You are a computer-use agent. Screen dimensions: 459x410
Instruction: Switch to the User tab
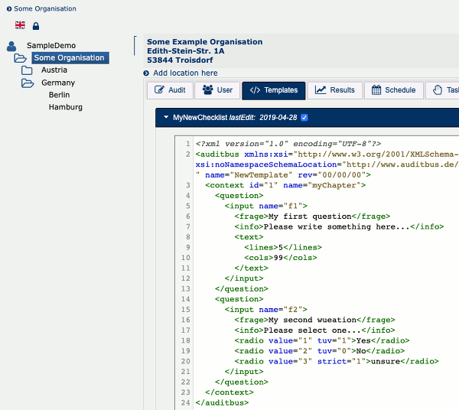click(217, 90)
